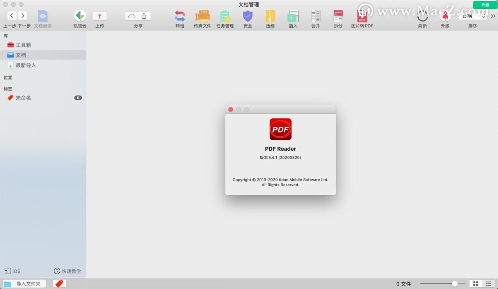Select 文档 in the sidebar
498x289 pixels.
43,55
